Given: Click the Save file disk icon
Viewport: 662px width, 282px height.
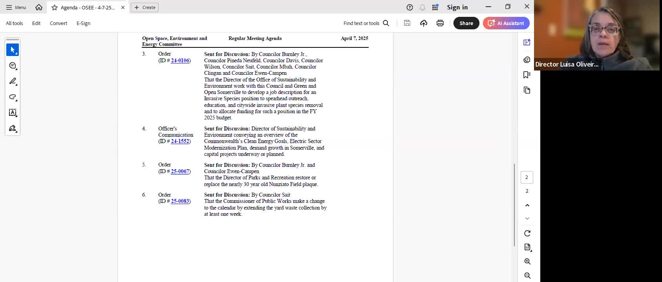Looking at the screenshot, I should coord(407,23).
